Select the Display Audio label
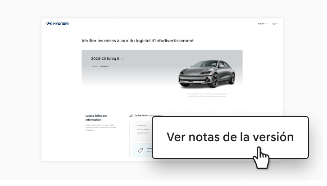327x186 pixels. [141, 115]
